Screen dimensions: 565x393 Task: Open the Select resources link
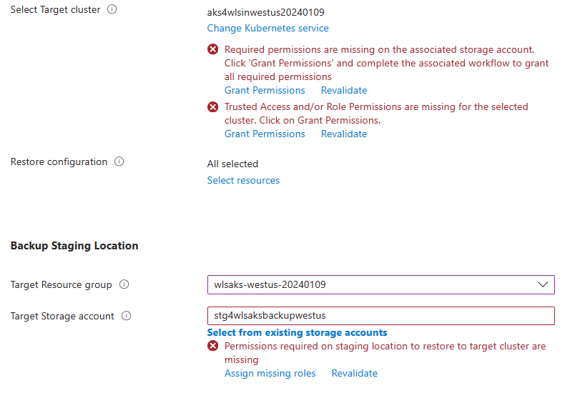(x=243, y=180)
